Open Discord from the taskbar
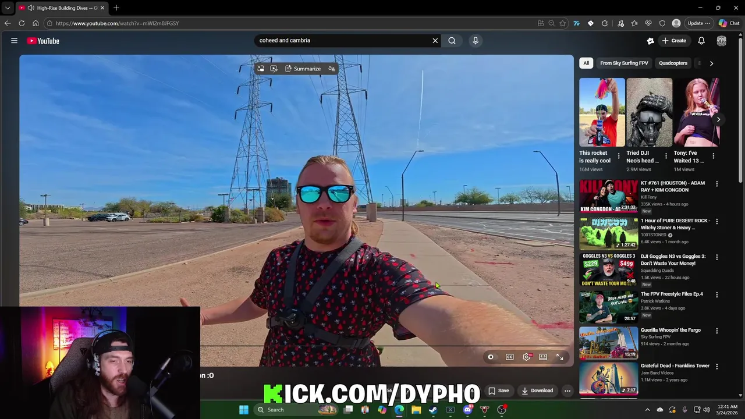 coord(467,410)
